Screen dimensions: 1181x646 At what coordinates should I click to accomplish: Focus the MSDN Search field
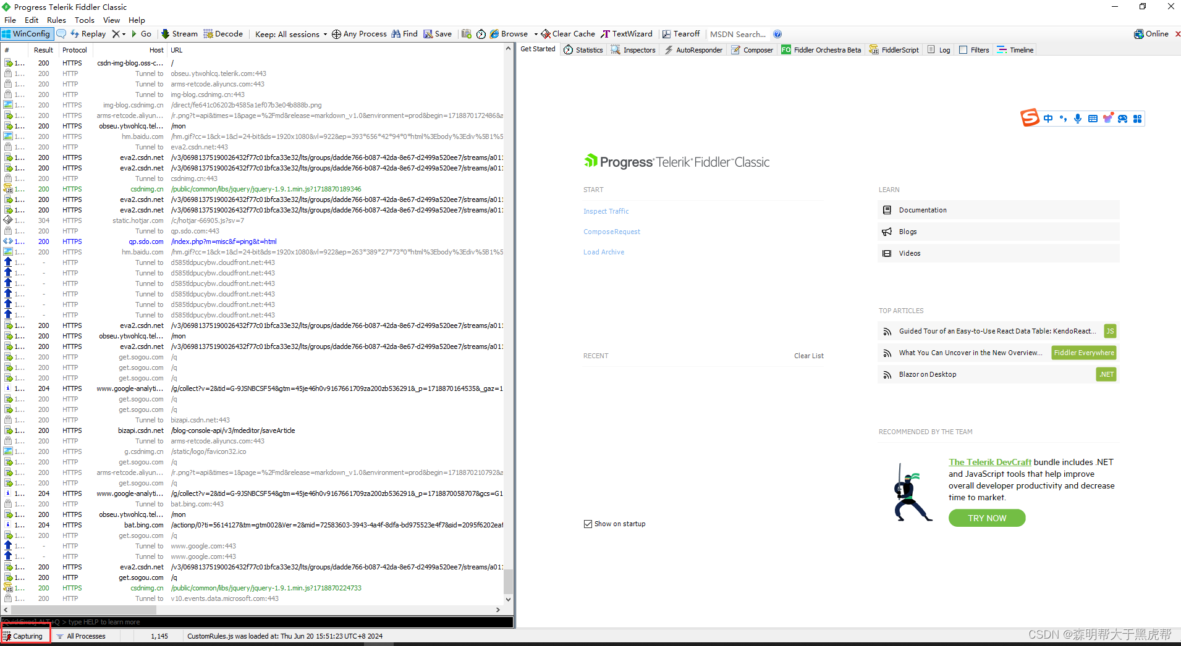pyautogui.click(x=738, y=34)
